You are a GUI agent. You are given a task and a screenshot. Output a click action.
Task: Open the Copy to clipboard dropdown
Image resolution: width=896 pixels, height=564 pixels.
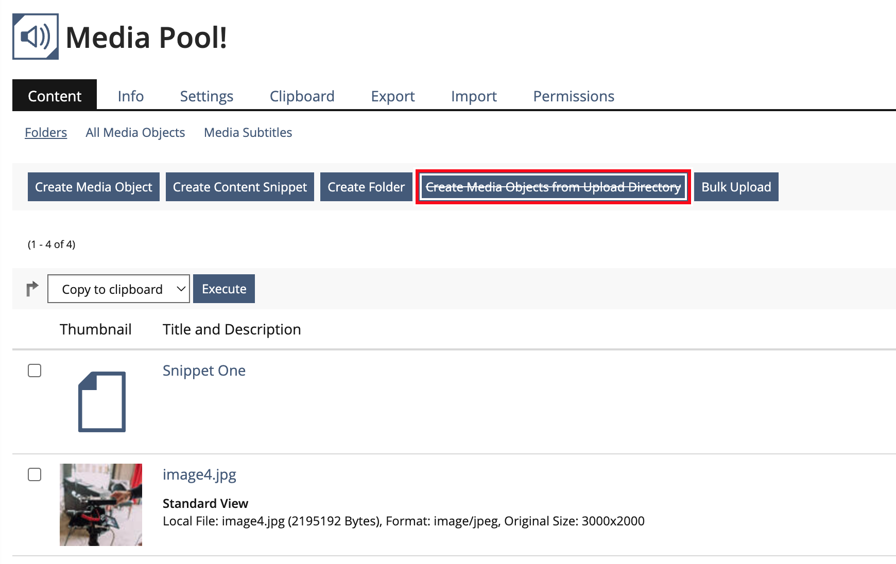(118, 289)
